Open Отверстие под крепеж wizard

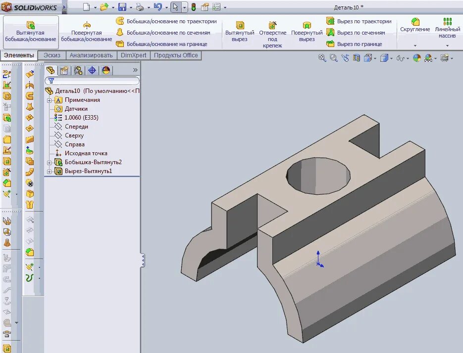pyautogui.click(x=272, y=35)
